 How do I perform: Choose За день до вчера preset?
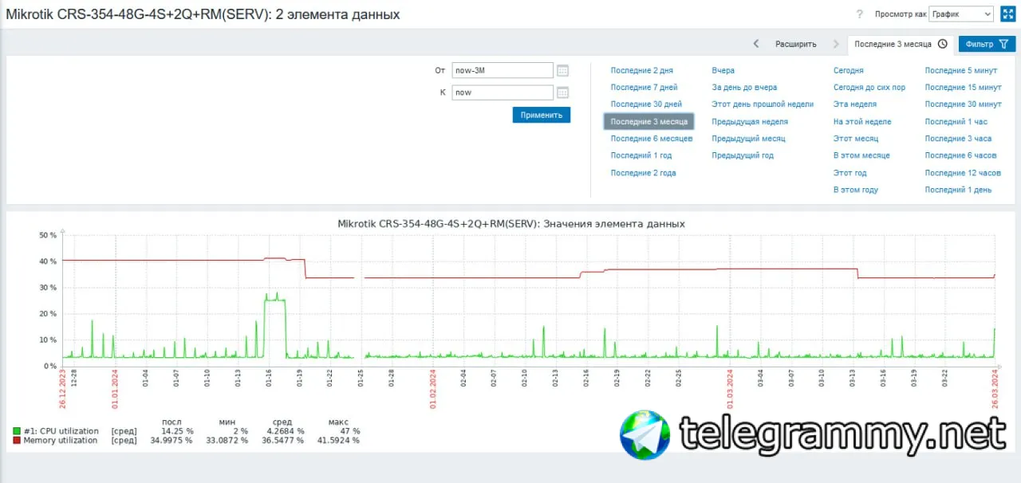click(744, 88)
